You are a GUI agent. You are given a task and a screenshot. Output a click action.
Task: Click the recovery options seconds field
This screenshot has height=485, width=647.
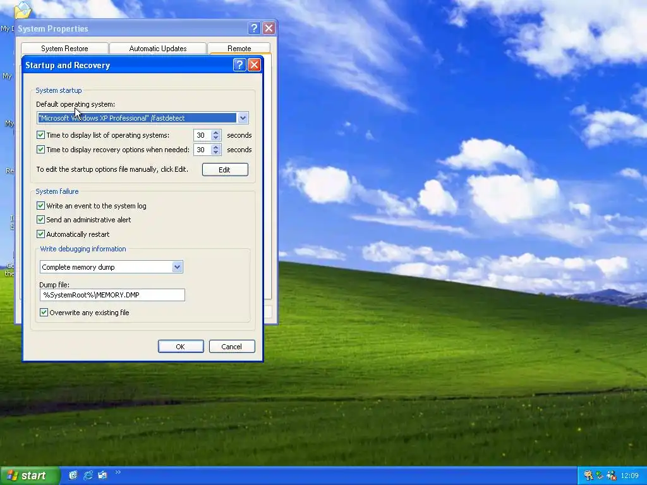[202, 150]
